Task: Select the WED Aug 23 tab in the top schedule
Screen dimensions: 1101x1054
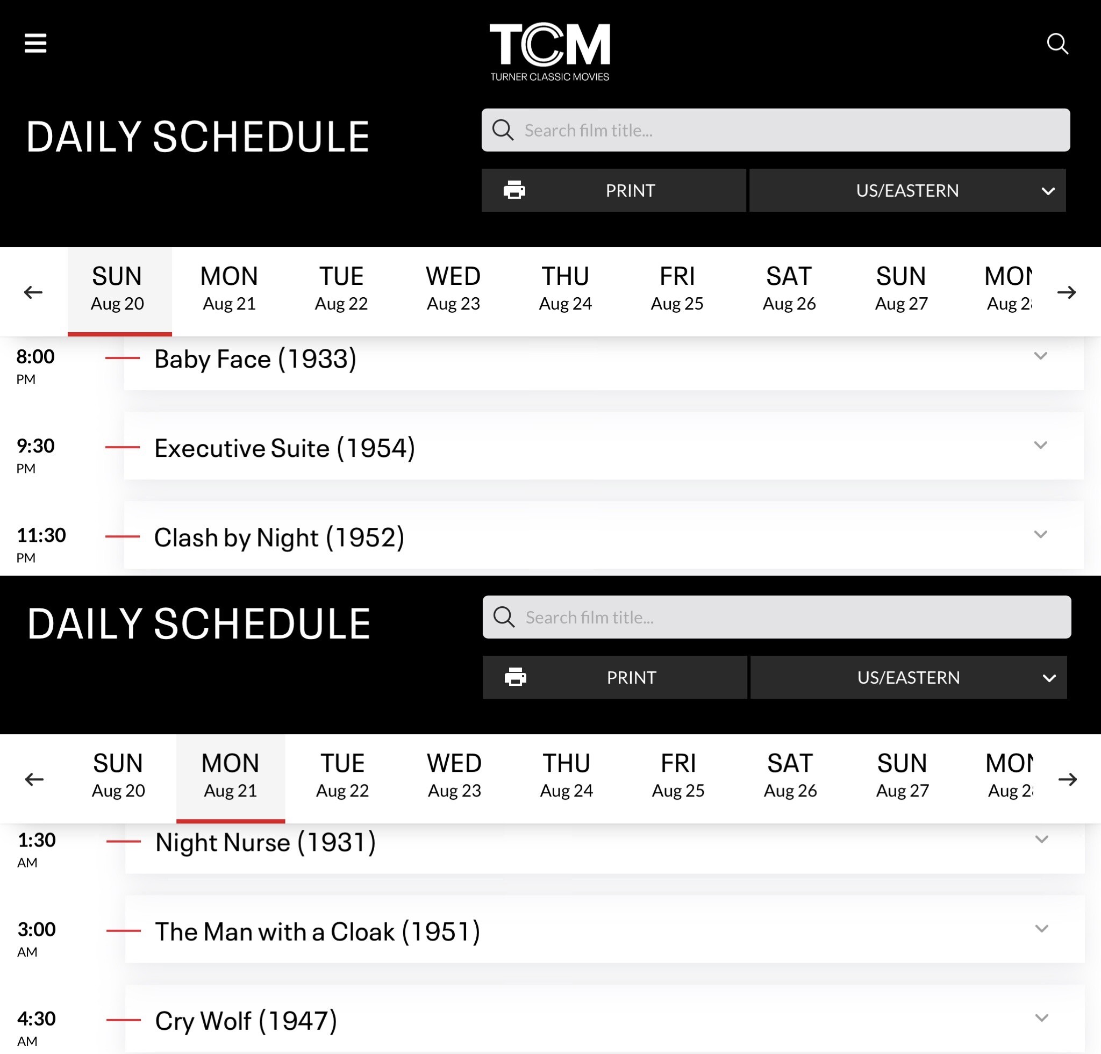Action: point(453,289)
